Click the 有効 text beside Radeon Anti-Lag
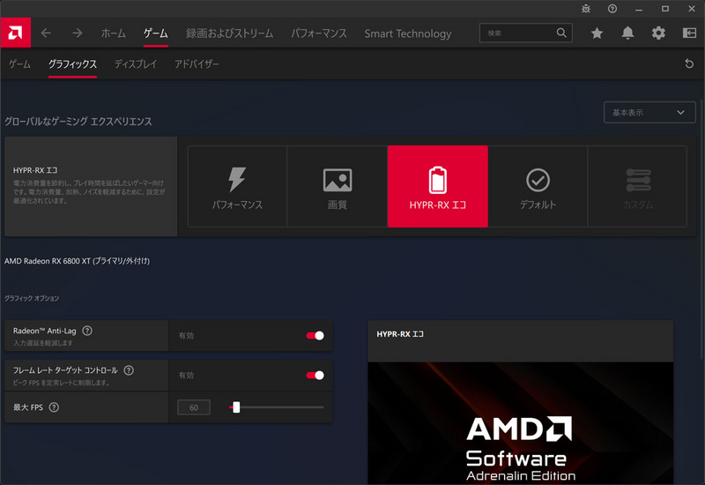 [x=186, y=336]
